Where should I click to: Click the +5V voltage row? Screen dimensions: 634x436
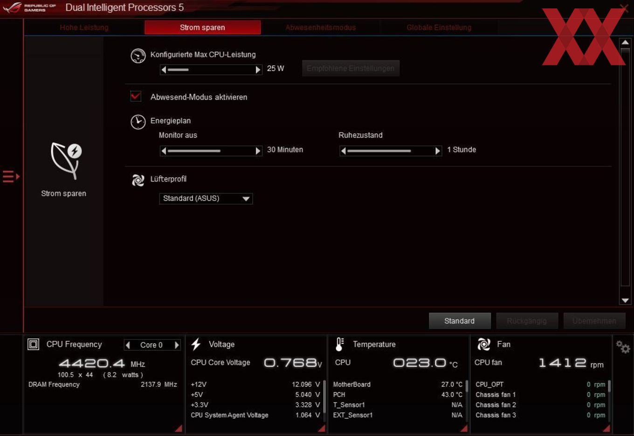[x=255, y=394]
